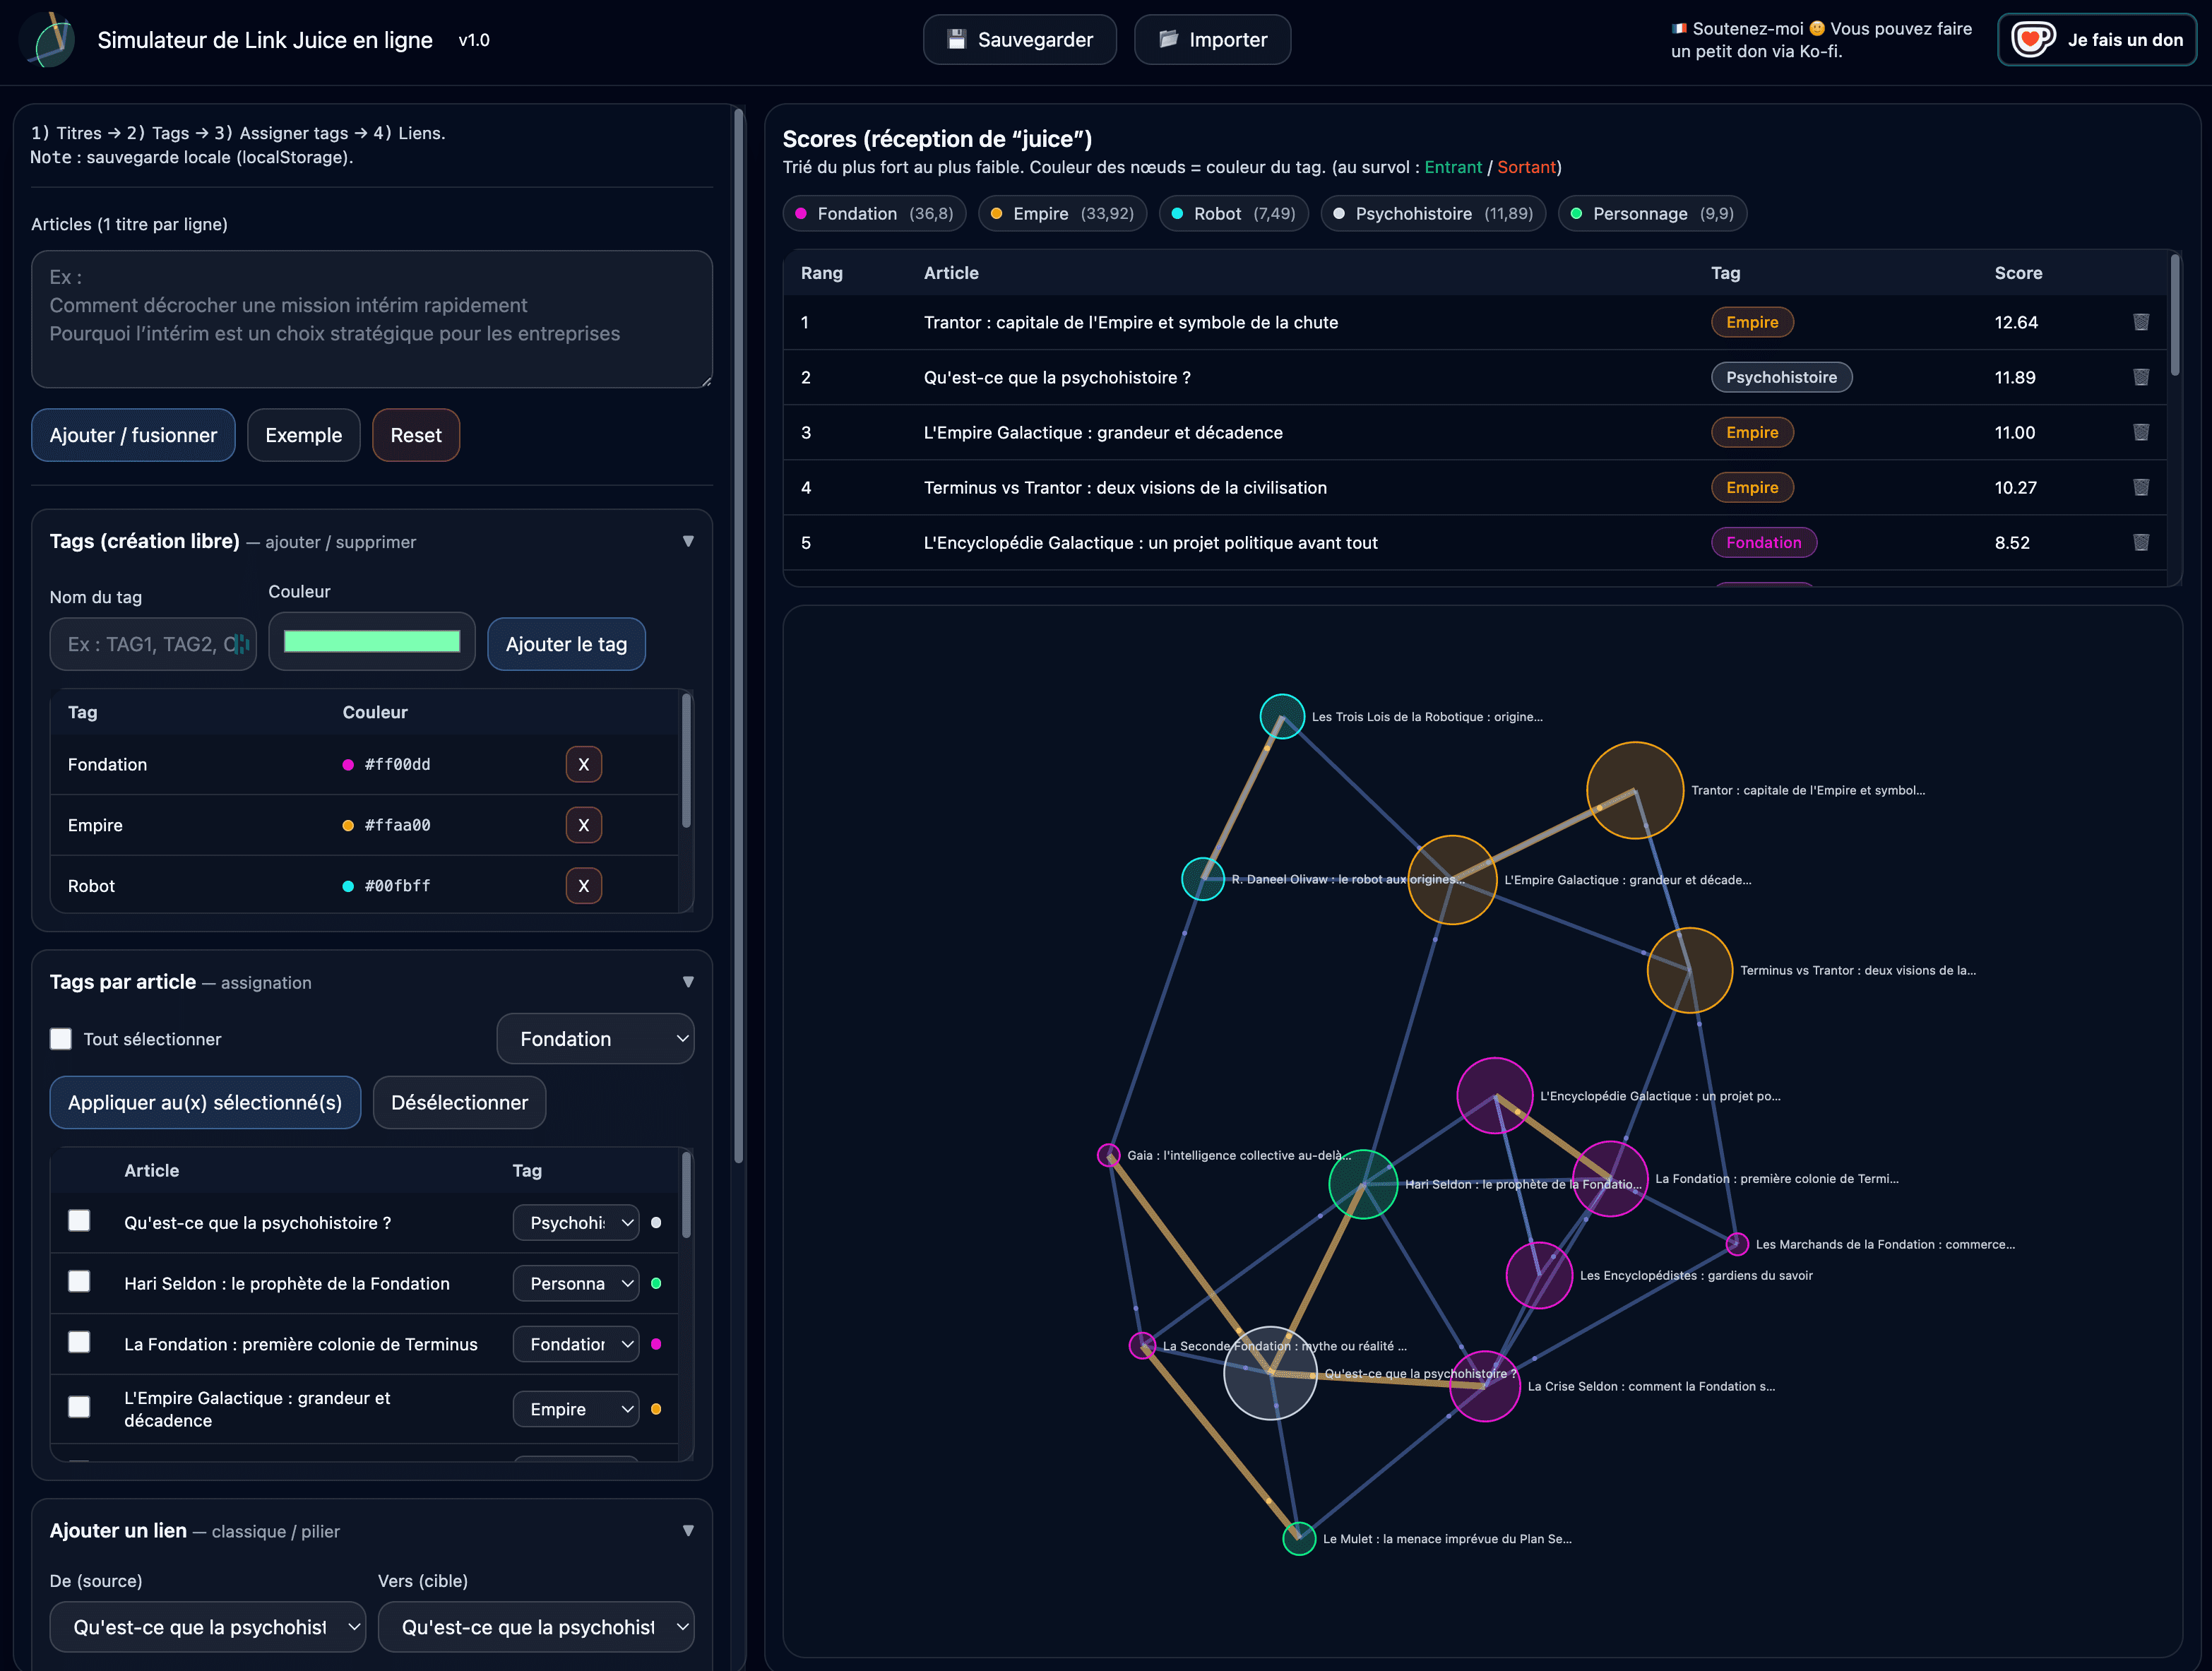Click trash icon for psychohistoire article row
The height and width of the screenshot is (1671, 2212).
click(2141, 377)
